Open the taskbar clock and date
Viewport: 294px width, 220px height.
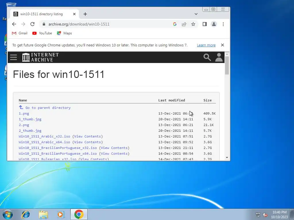[x=279, y=215]
